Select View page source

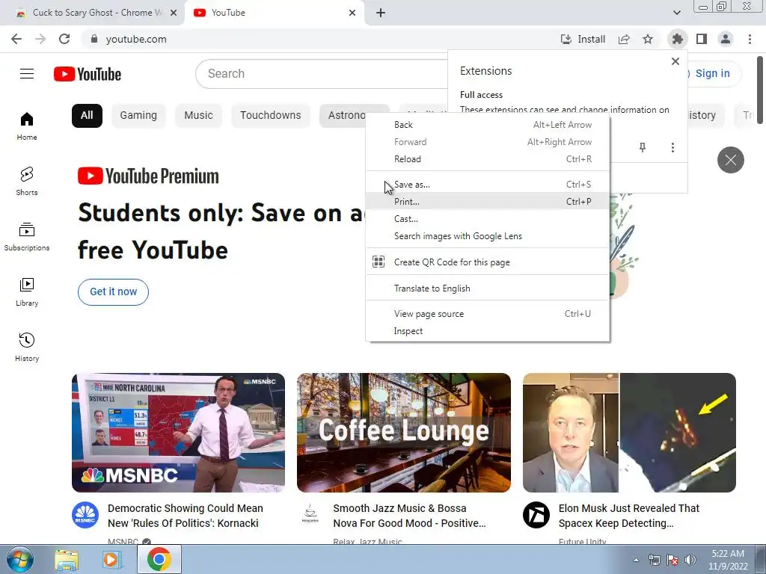(x=488, y=314)
